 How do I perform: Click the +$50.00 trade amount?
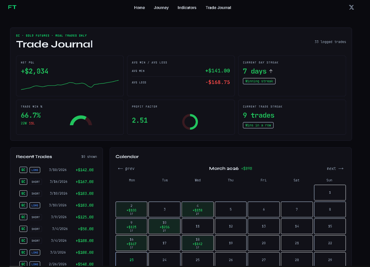[86, 229]
